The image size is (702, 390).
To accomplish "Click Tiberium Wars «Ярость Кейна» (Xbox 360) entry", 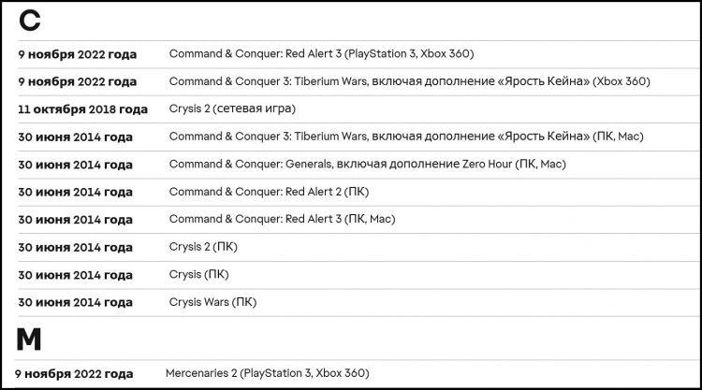I will 409,81.
